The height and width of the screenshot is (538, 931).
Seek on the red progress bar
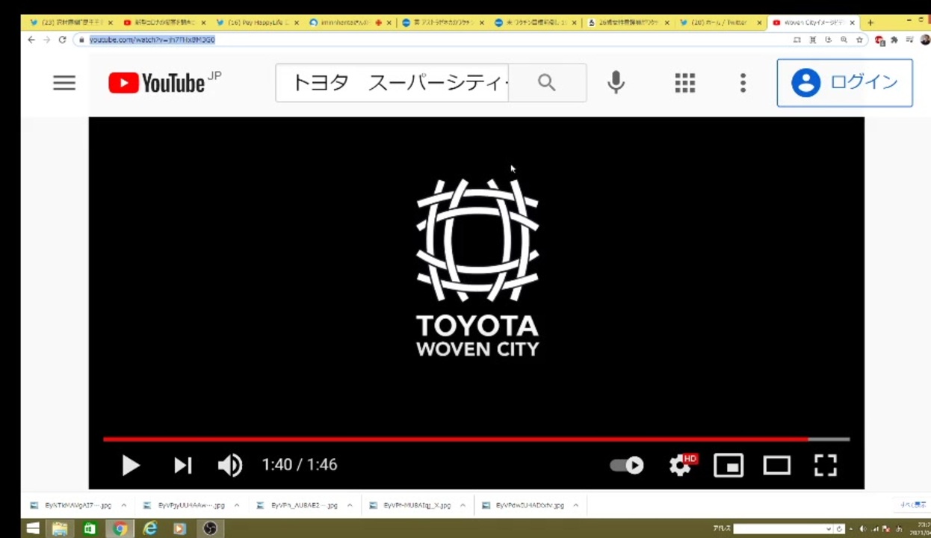click(x=476, y=439)
